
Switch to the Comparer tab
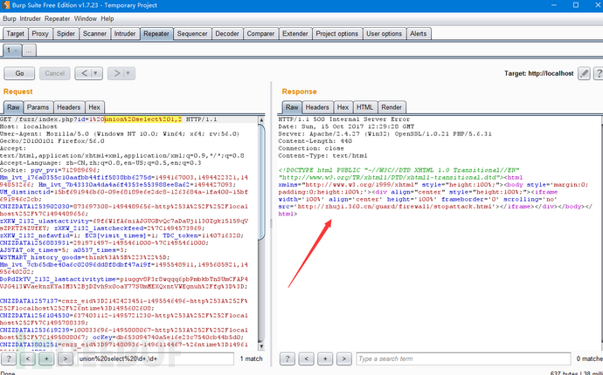pos(260,34)
